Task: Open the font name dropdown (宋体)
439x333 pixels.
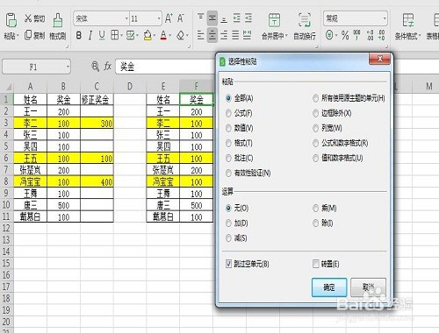Action: click(x=126, y=18)
